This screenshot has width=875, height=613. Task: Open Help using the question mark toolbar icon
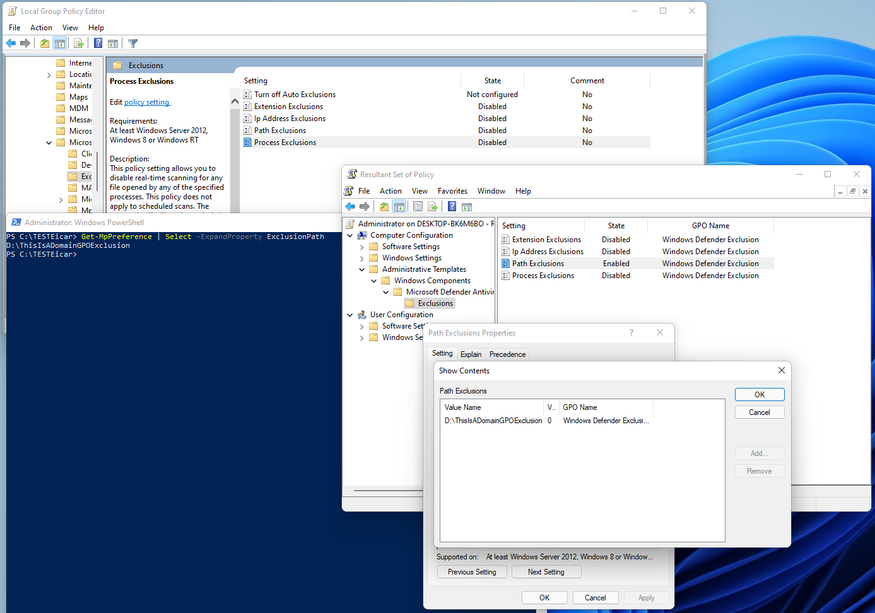click(98, 43)
